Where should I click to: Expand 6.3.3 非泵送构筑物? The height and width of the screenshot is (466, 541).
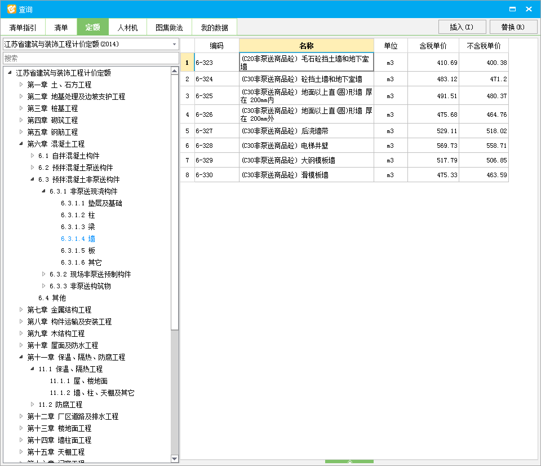(x=43, y=285)
